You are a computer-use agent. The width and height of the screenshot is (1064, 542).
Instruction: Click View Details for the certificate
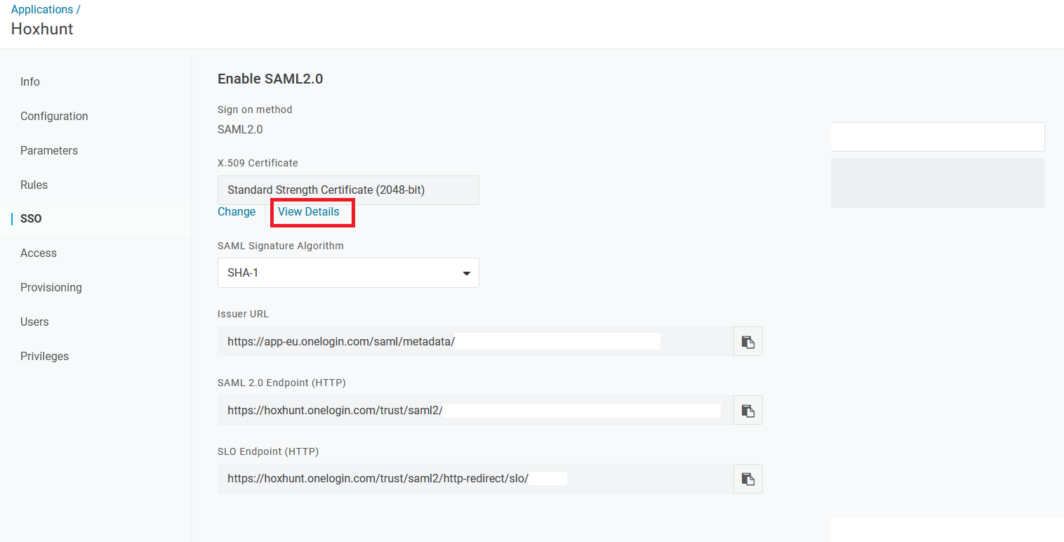309,211
